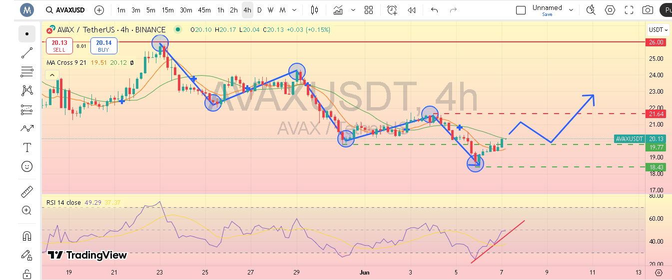Switch to the 3m timeframe

click(136, 10)
